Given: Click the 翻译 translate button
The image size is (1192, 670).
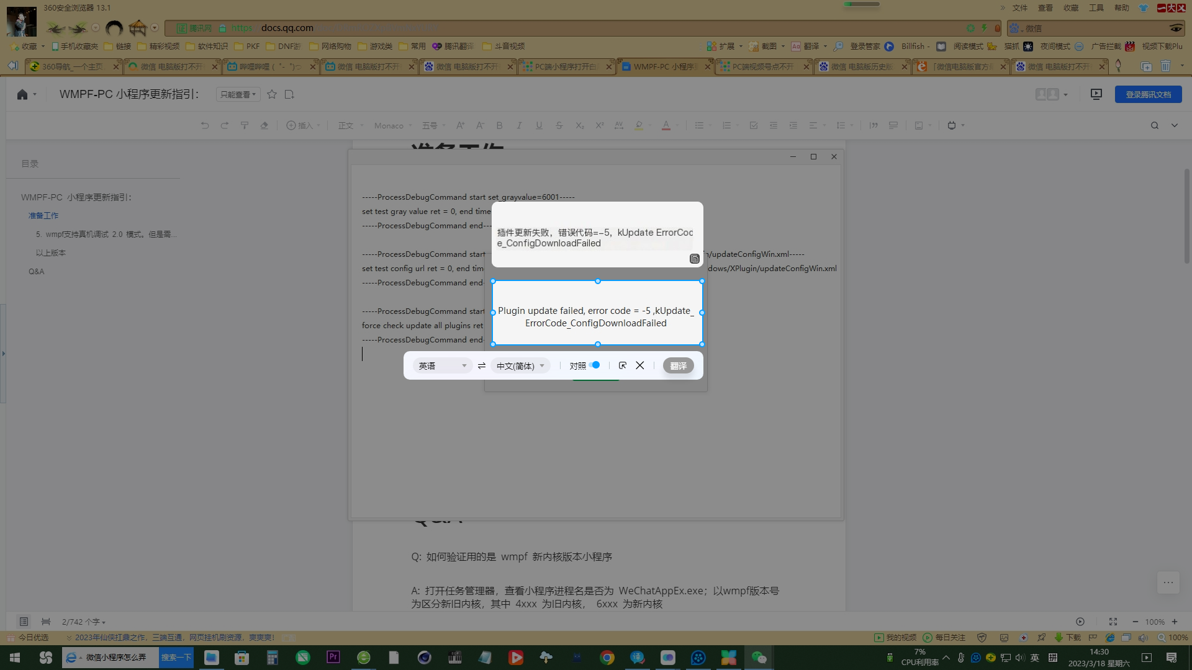Looking at the screenshot, I should [x=678, y=366].
